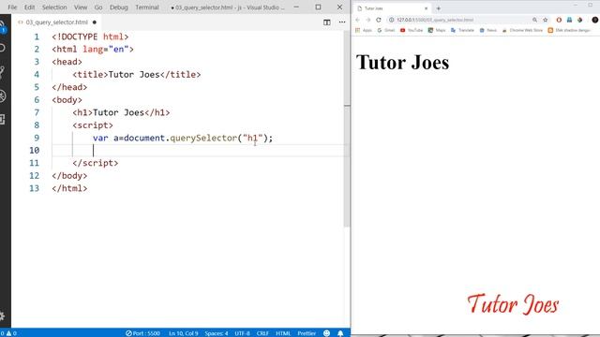The width and height of the screenshot is (600, 337).
Task: Change indentation via Spaces: 4
Action: (x=217, y=333)
